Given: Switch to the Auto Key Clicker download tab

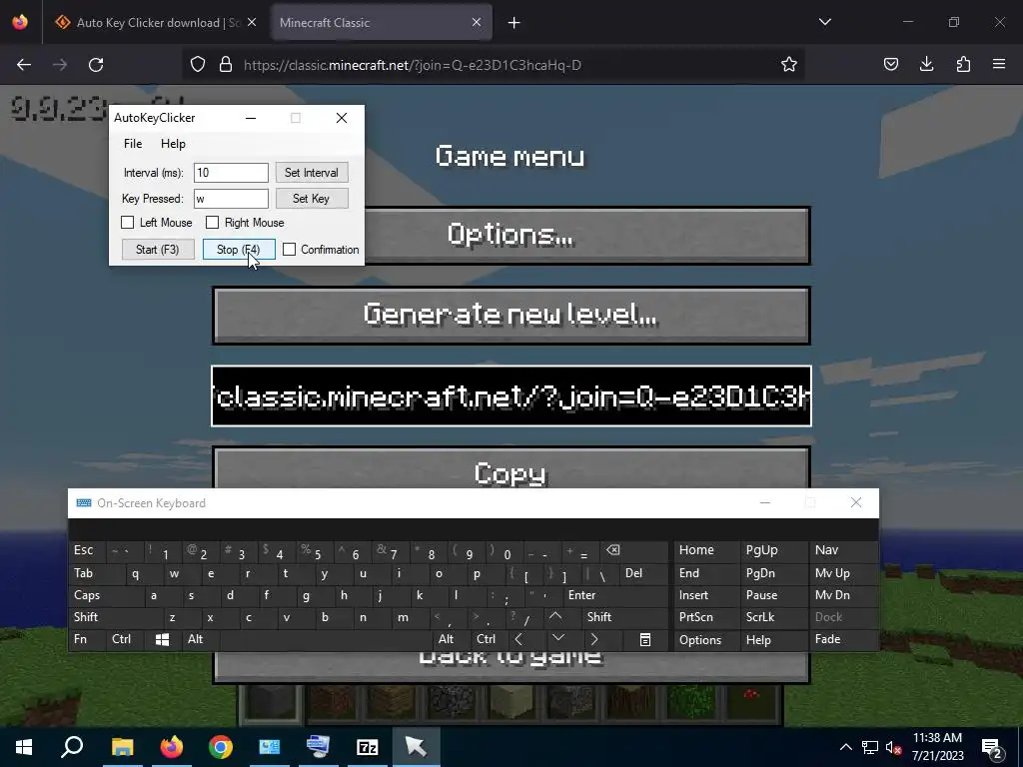Looking at the screenshot, I should click(x=157, y=23).
